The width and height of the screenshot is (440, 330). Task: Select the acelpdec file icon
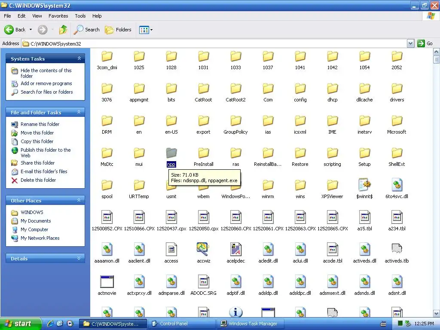tap(236, 249)
